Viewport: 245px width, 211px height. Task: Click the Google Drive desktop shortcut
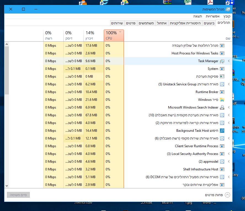pyautogui.click(x=125, y=2)
